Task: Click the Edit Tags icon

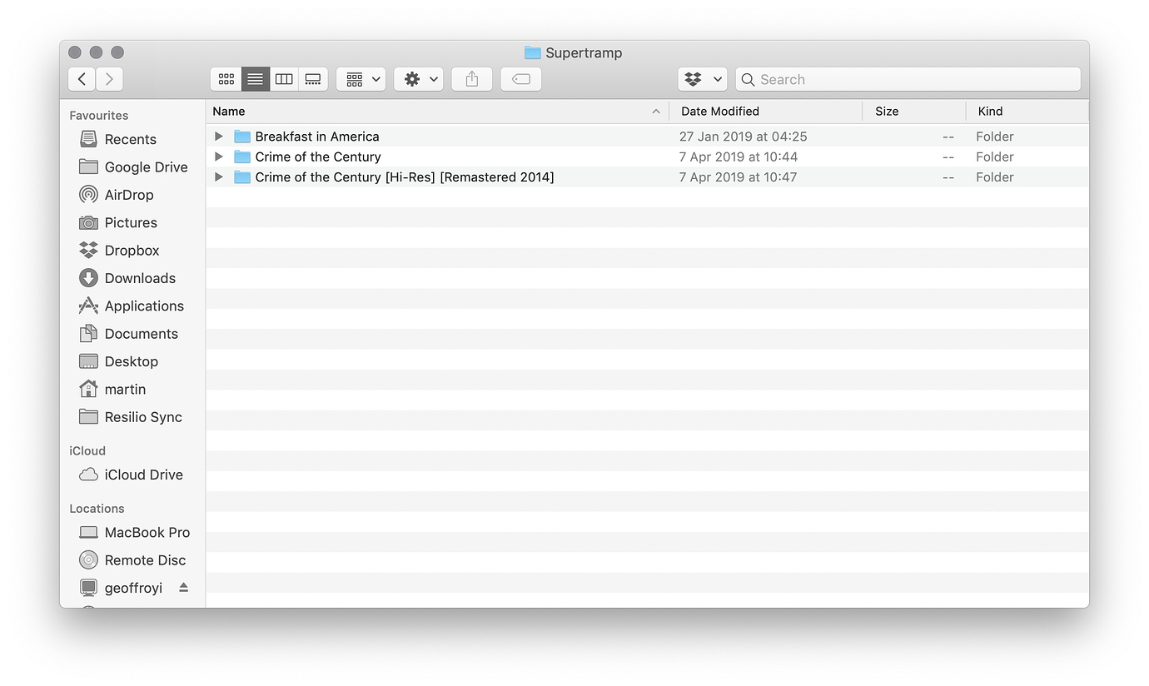Action: [x=520, y=78]
